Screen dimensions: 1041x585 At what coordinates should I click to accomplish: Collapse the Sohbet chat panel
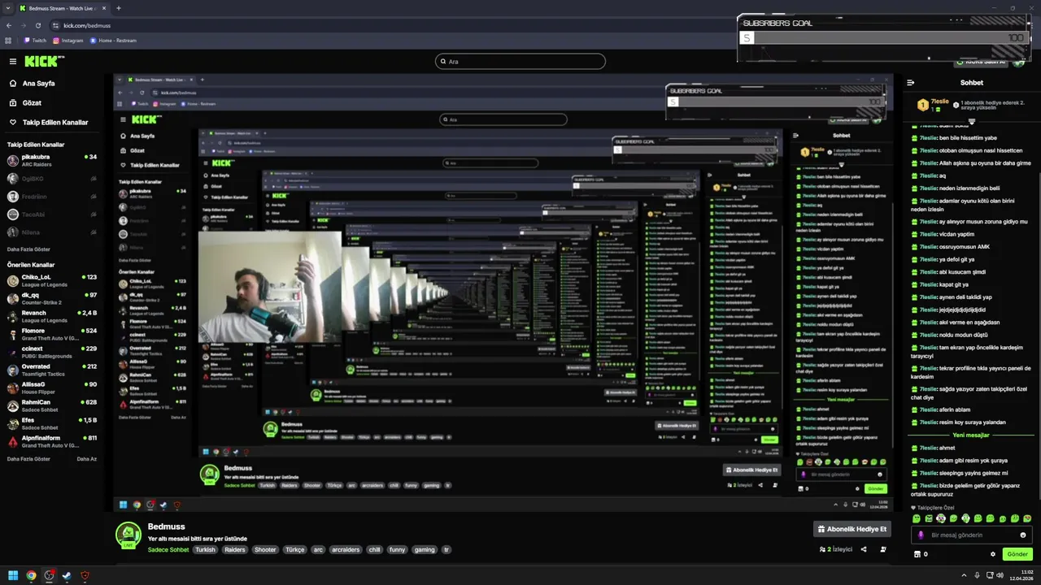click(911, 83)
